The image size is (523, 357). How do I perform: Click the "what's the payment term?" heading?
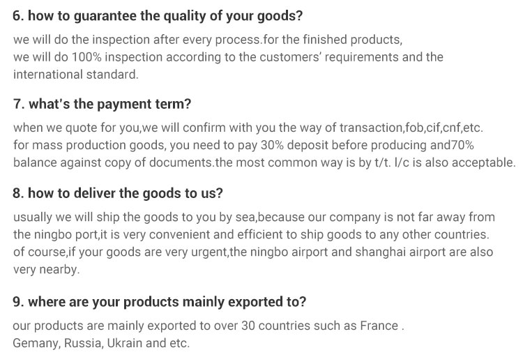tap(102, 105)
